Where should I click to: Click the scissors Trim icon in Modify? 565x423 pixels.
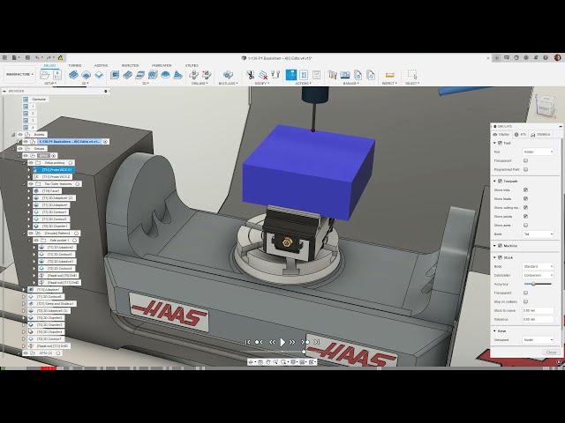250,75
